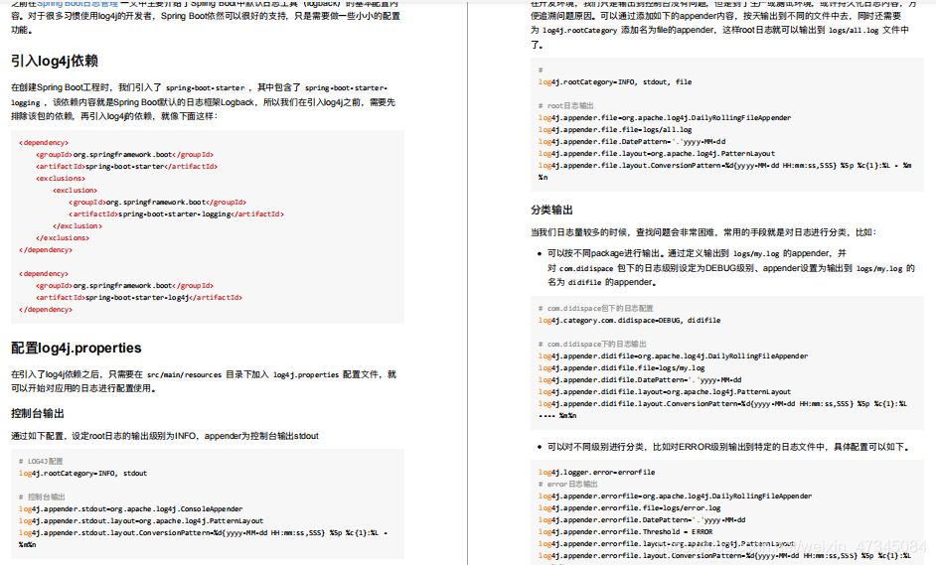Viewport: 936px width, 565px height.
Task: Click the line 'log4j.rootCategory=INFO, stdout' on left page
Action: (x=82, y=473)
